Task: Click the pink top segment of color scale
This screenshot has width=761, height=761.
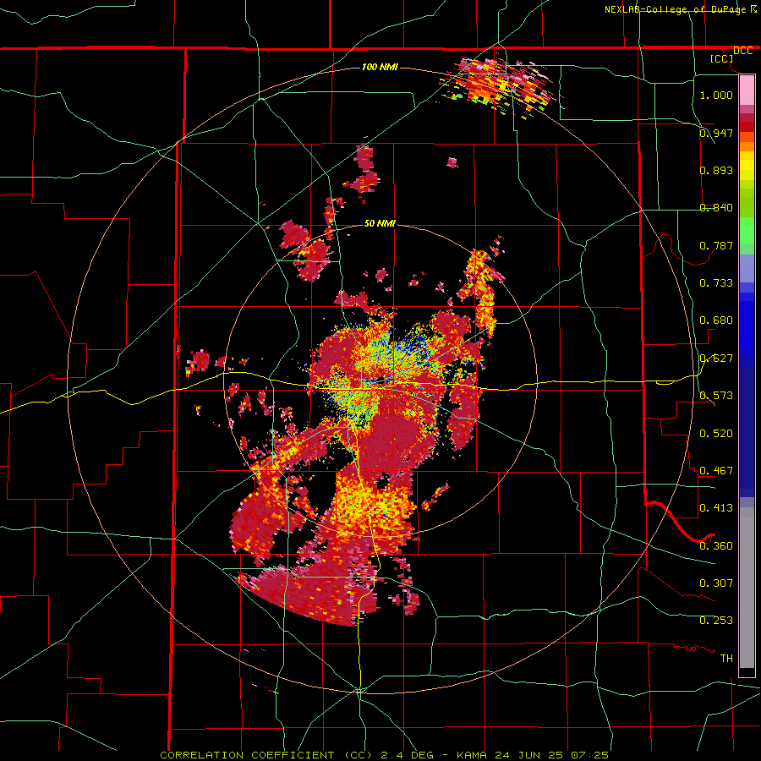Action: (x=747, y=90)
